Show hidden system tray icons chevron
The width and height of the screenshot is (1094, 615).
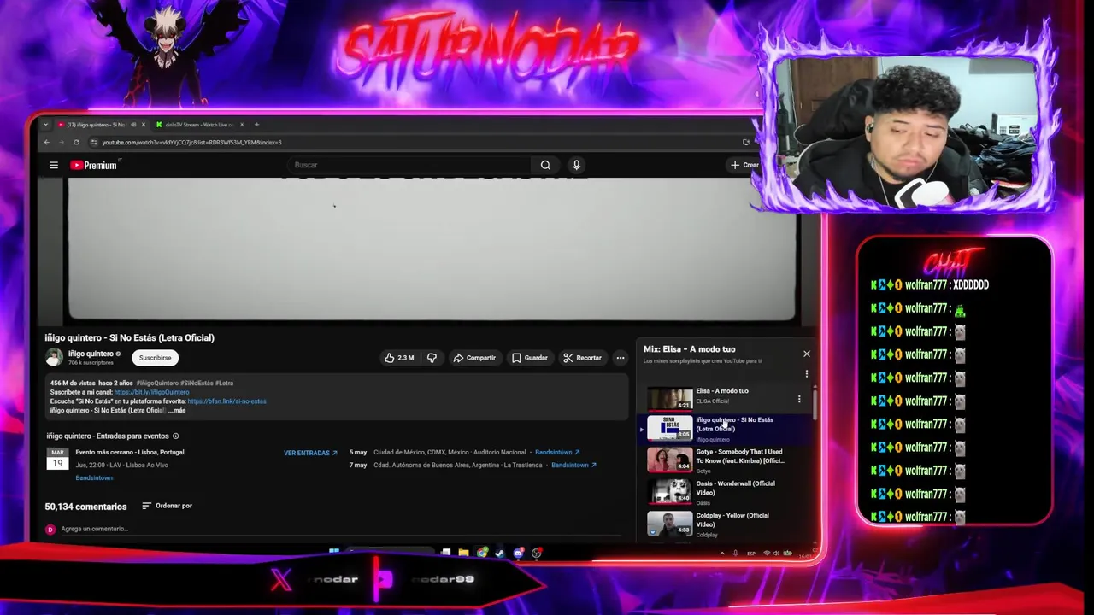(722, 553)
